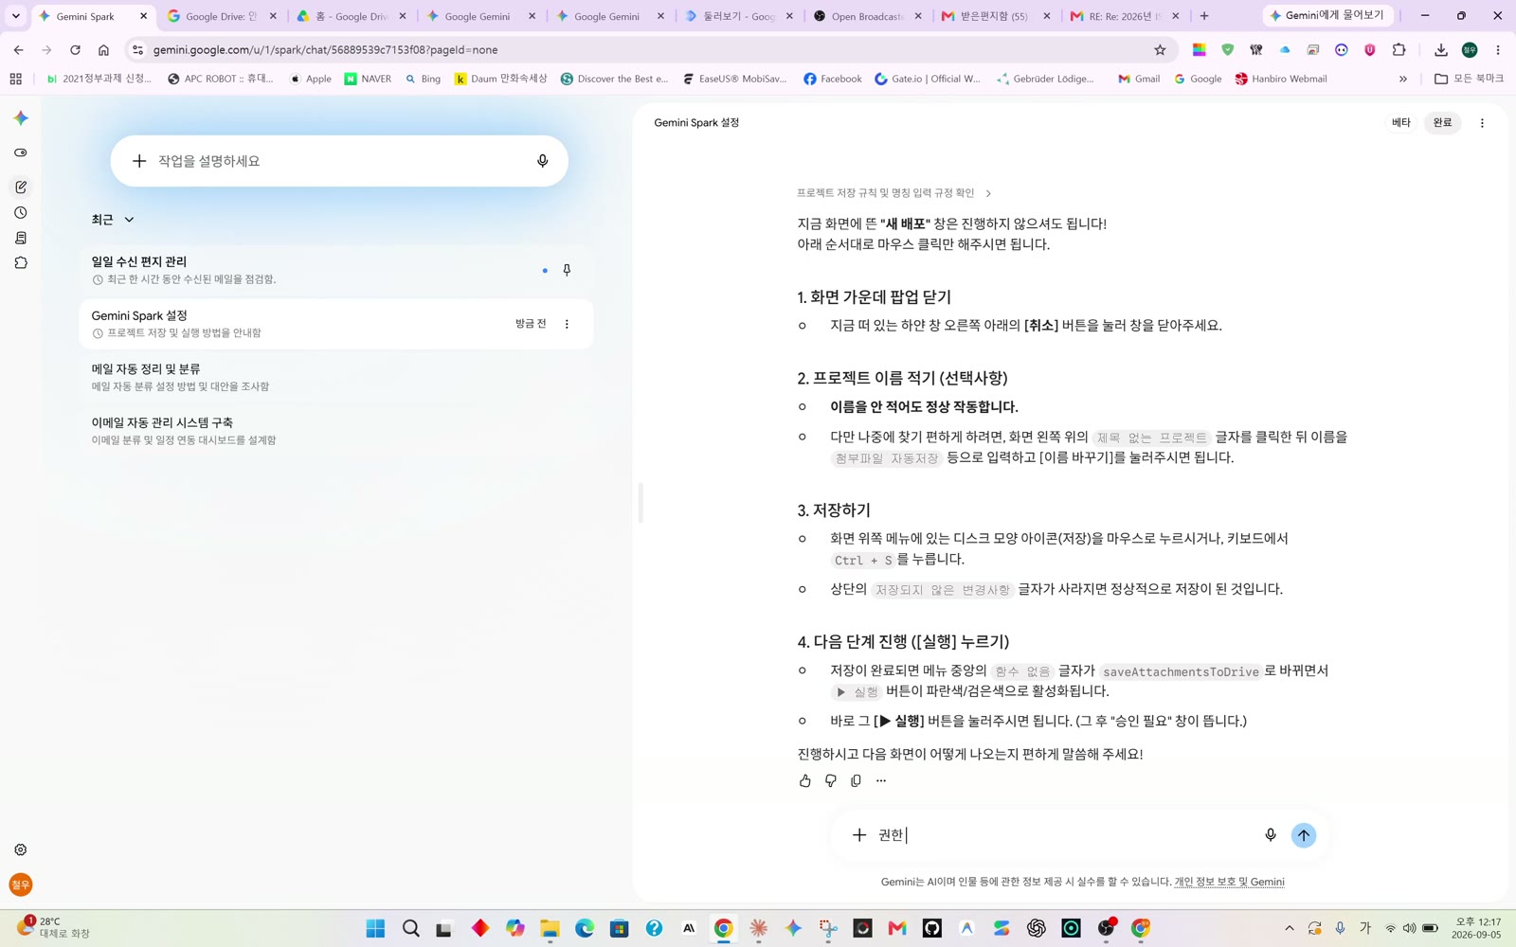Open the Chrome extensions puzzle icon
This screenshot has height=947, width=1516.
(1399, 50)
